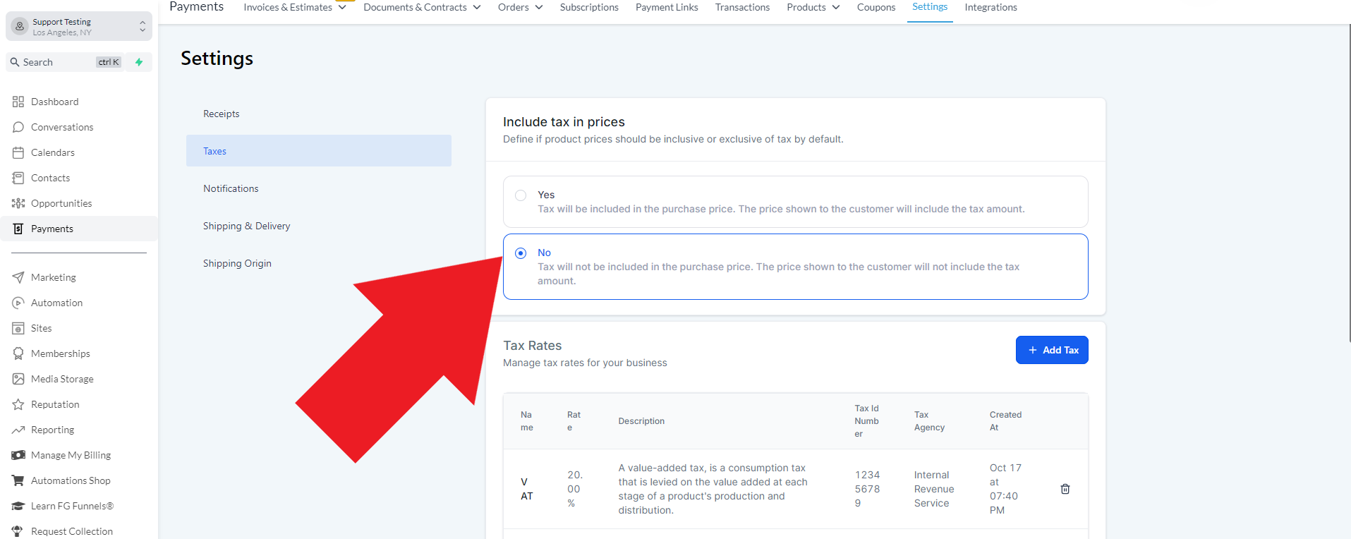Select the Payments icon in sidebar
The width and height of the screenshot is (1351, 539).
tap(18, 229)
